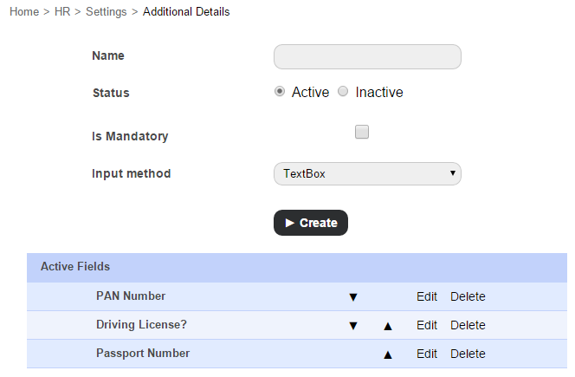Edit the Passport Number field

click(x=427, y=354)
